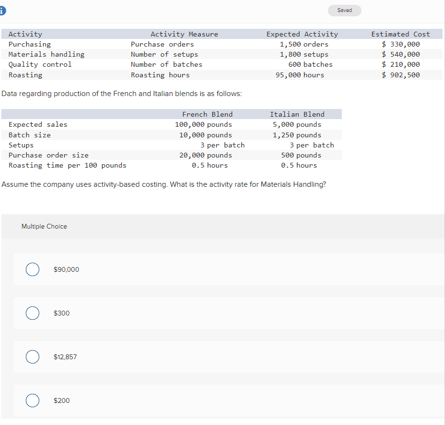
Task: Select the $90,000 answer option
Action: (x=32, y=269)
